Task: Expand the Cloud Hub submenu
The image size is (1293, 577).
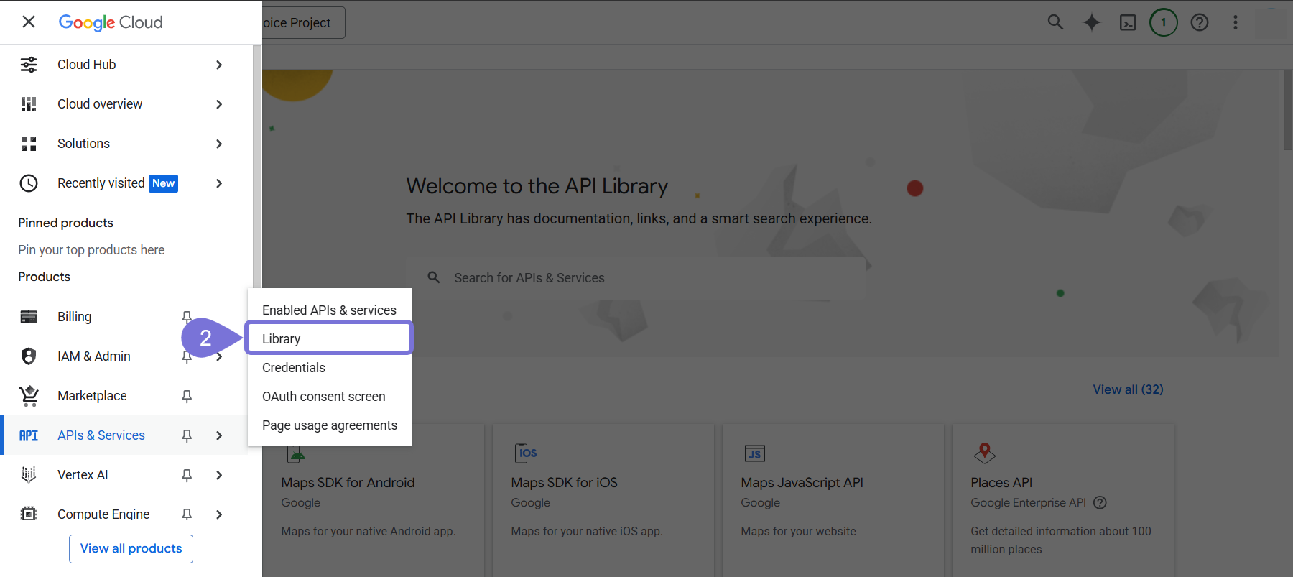Action: tap(219, 65)
